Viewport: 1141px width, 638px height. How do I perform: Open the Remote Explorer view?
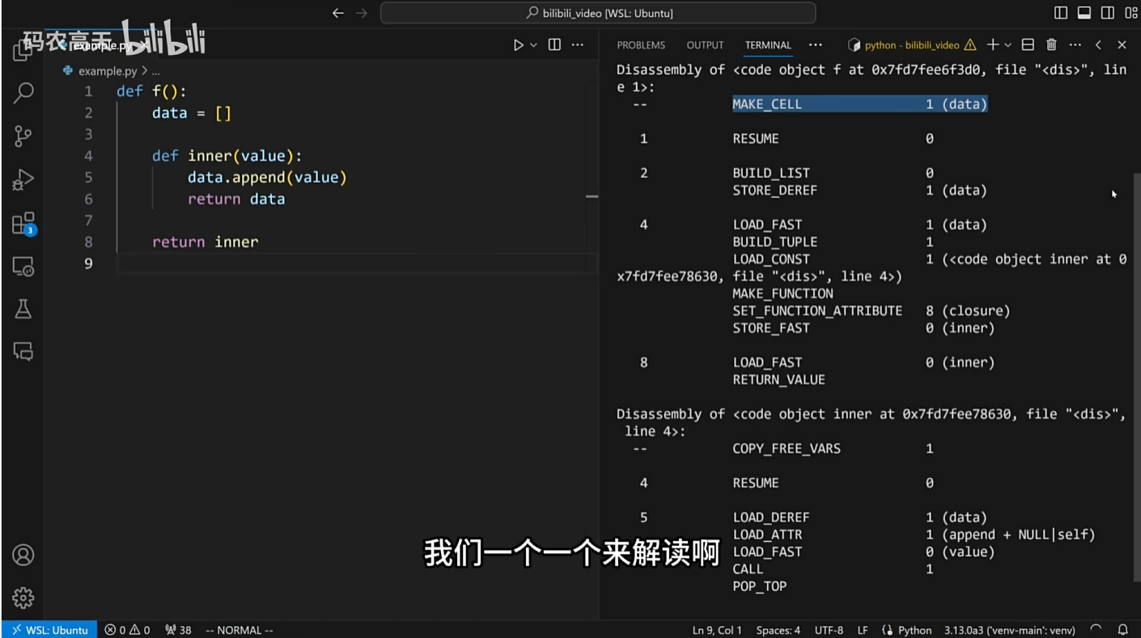[x=23, y=264]
